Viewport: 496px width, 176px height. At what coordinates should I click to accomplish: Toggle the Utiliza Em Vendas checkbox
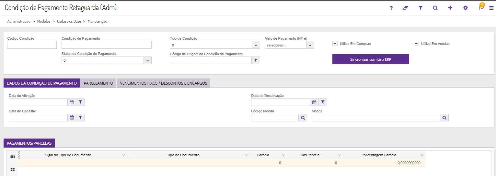[x=416, y=44]
